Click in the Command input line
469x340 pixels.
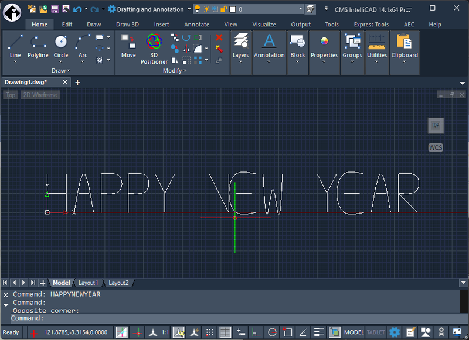click(235, 318)
